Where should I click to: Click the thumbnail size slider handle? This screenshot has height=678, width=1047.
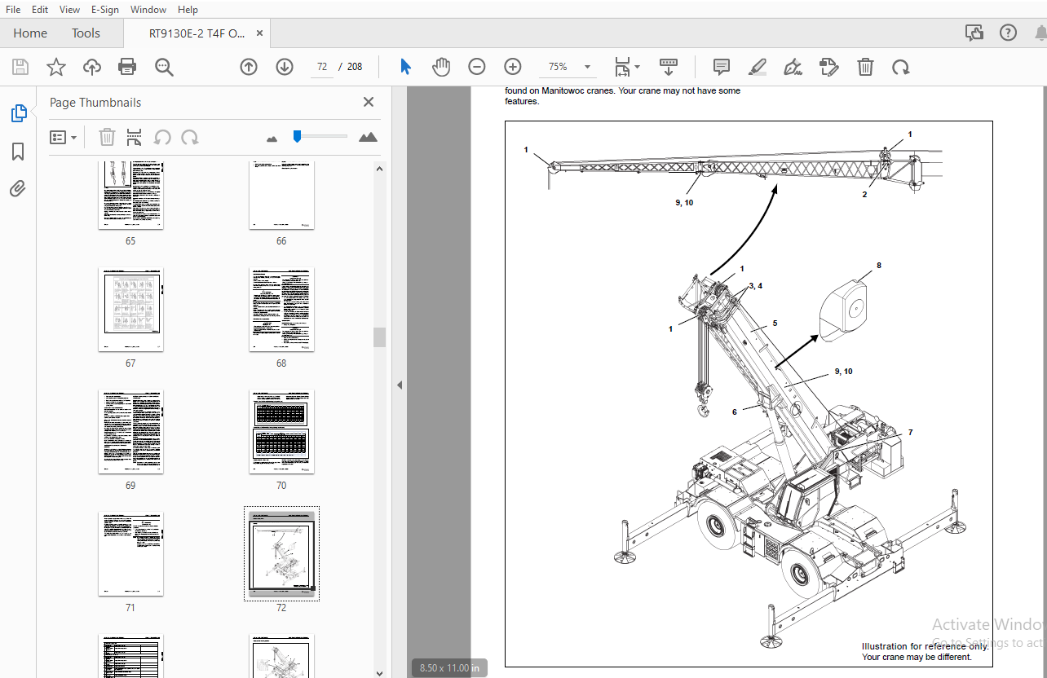pyautogui.click(x=298, y=136)
